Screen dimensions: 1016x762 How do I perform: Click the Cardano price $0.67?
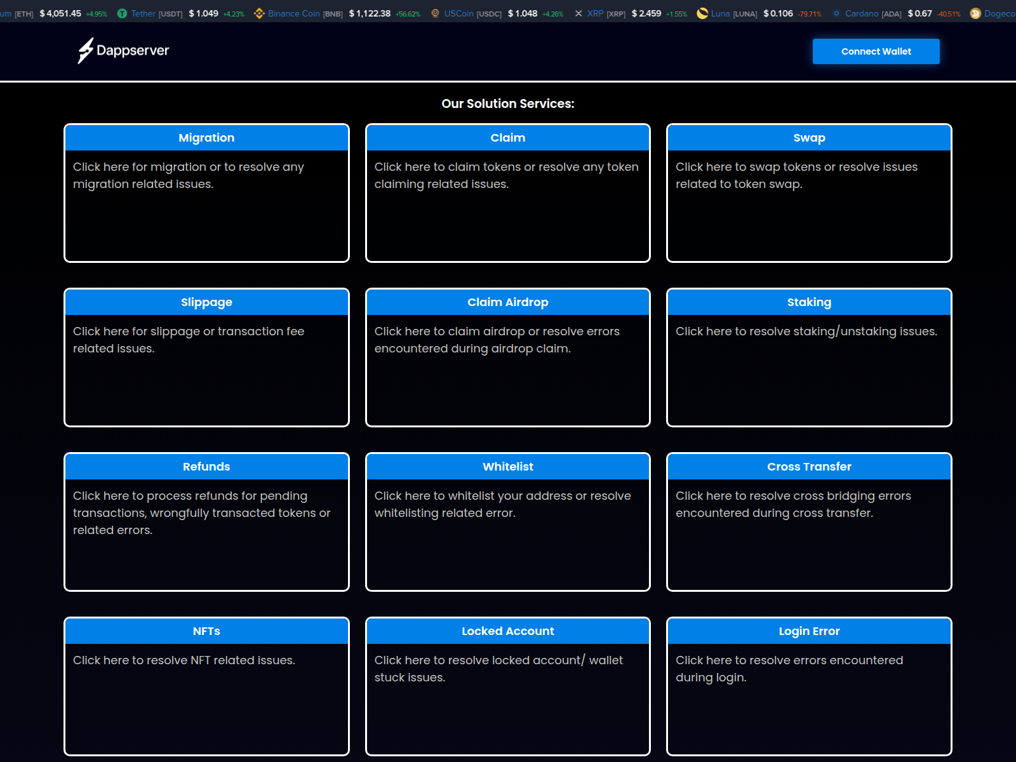919,13
